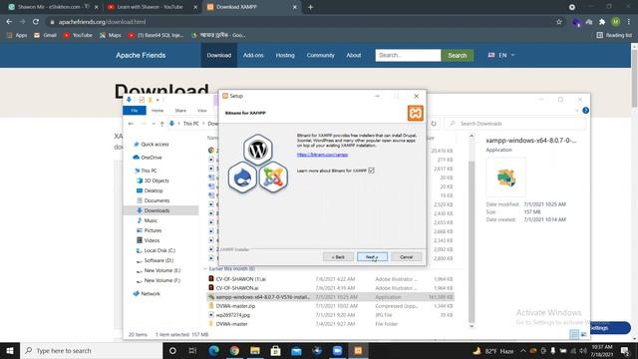Open Gmail bookmark
Image resolution: width=638 pixels, height=359 pixels.
pyautogui.click(x=45, y=36)
